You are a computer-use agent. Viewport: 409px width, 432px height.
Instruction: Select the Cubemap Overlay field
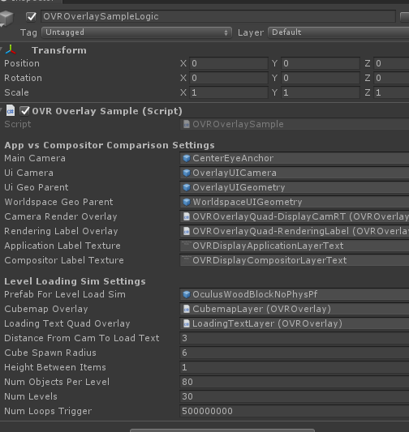[295, 309]
